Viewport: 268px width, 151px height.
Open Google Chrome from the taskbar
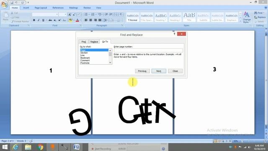pyautogui.click(x=40, y=147)
